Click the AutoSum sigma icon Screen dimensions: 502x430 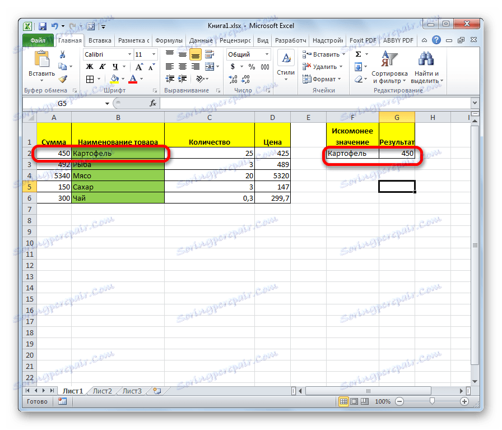[x=358, y=54]
